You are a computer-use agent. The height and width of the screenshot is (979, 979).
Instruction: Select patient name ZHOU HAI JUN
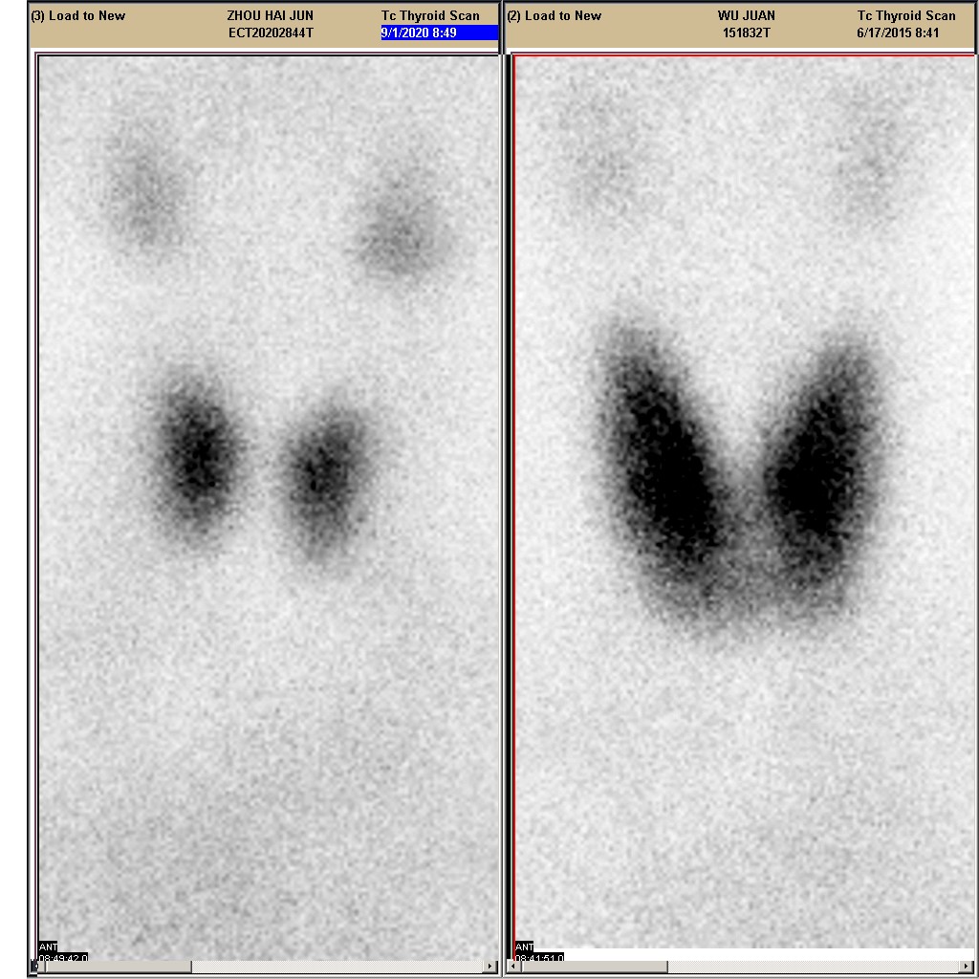271,15
